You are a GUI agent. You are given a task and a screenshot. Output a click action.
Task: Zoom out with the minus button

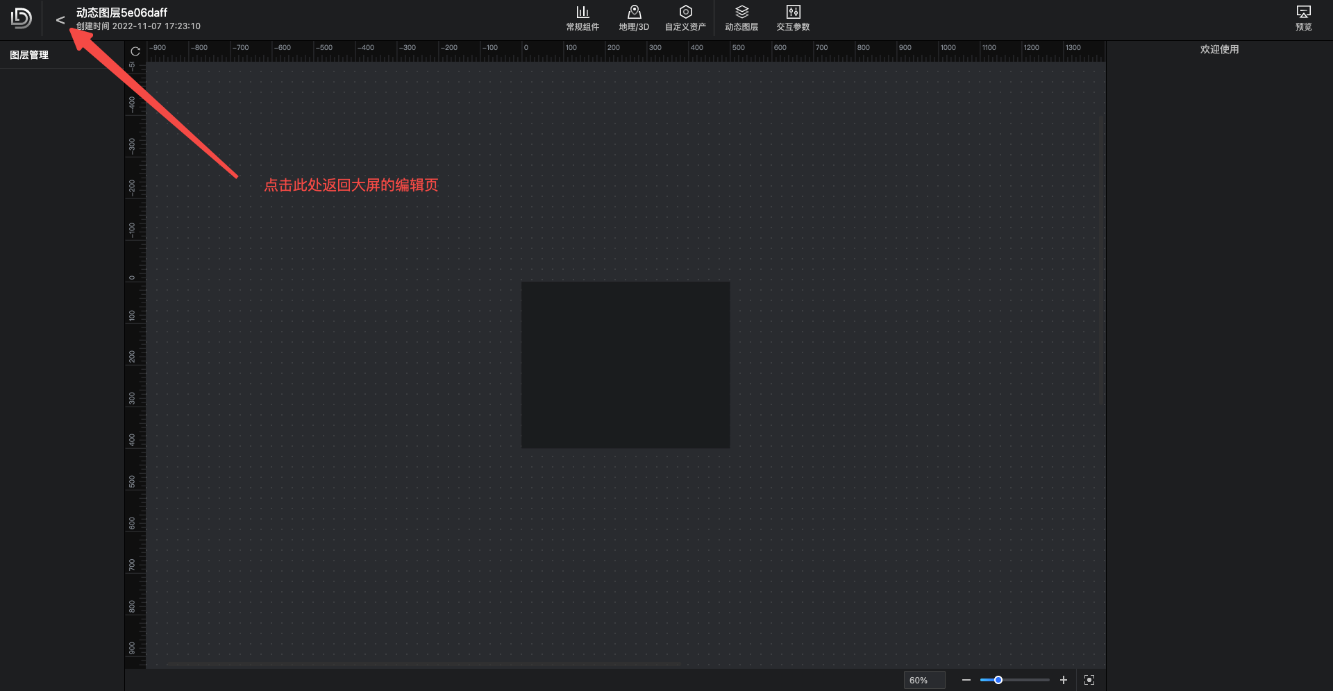(x=966, y=680)
